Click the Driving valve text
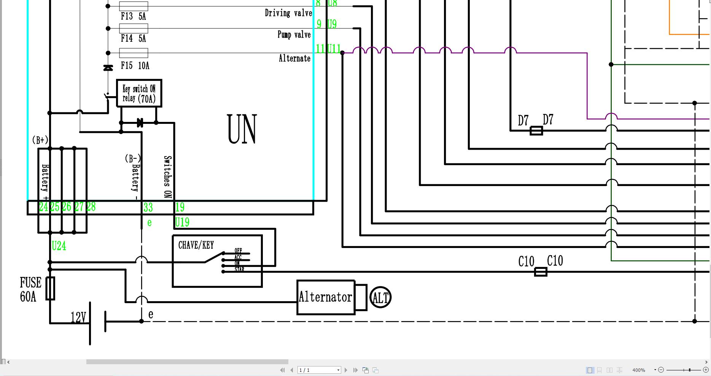 288,13
